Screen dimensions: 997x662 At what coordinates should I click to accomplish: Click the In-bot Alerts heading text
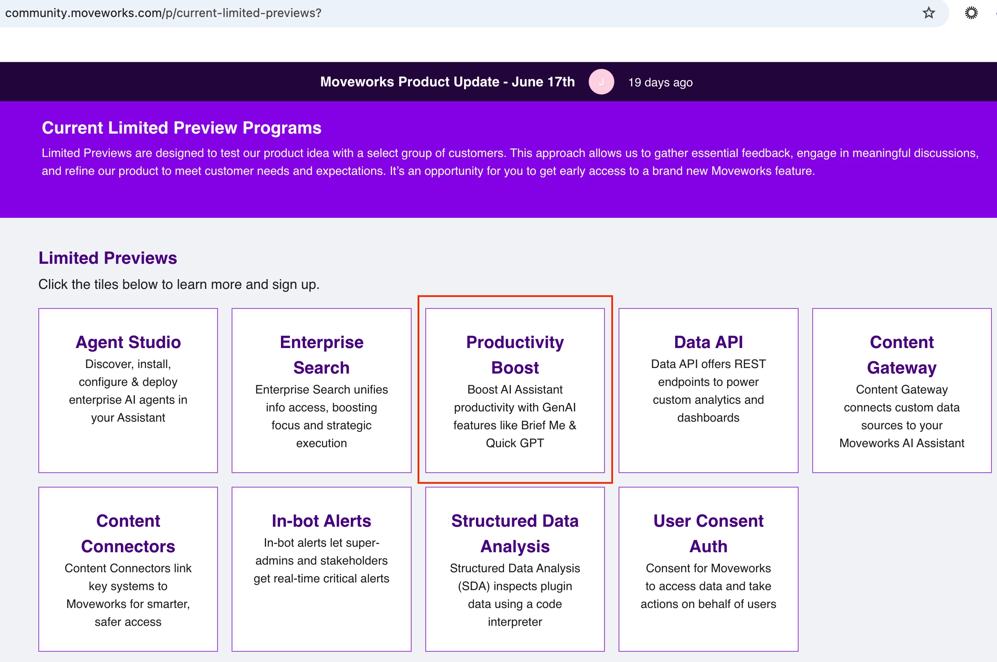tap(321, 521)
